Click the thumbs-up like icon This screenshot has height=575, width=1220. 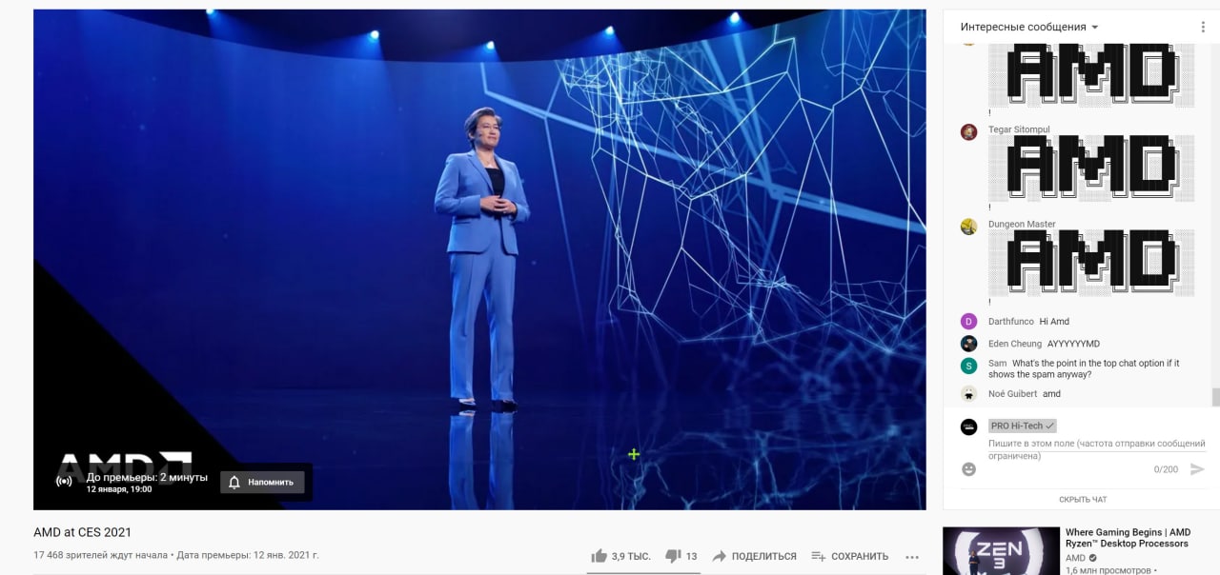click(x=599, y=556)
